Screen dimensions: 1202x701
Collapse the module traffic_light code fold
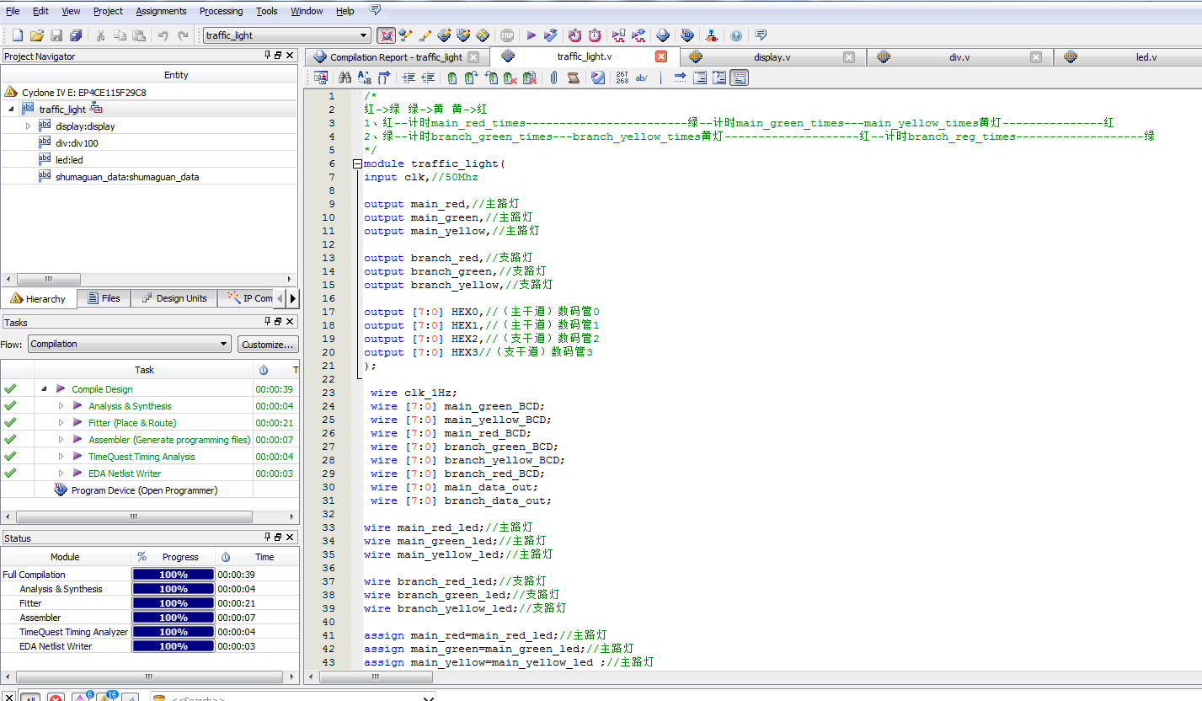tap(357, 163)
